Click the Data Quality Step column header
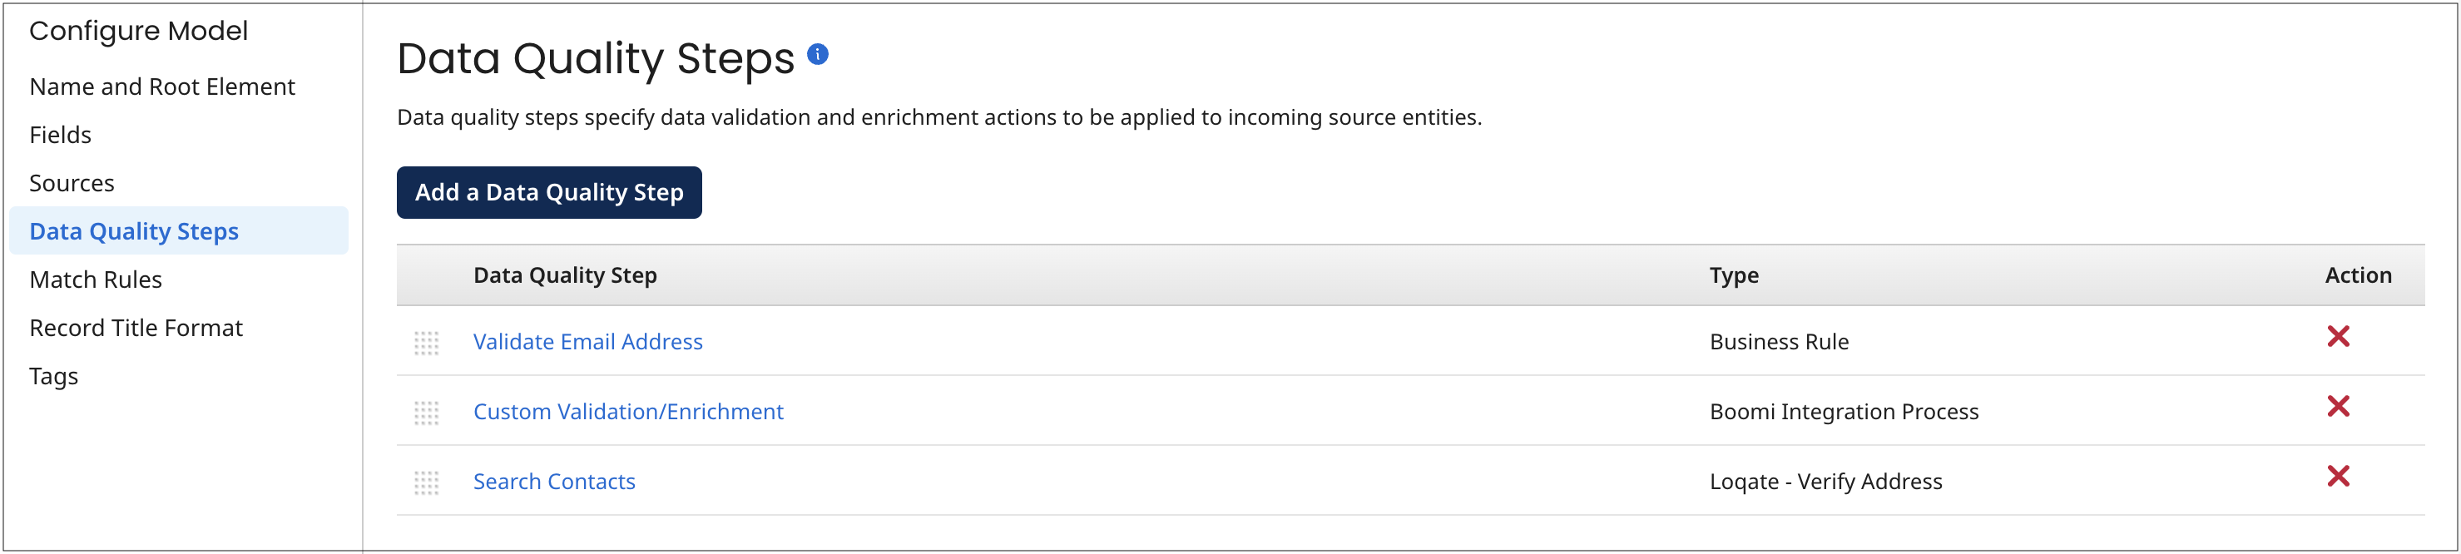This screenshot has height=554, width=2461. [x=565, y=275]
